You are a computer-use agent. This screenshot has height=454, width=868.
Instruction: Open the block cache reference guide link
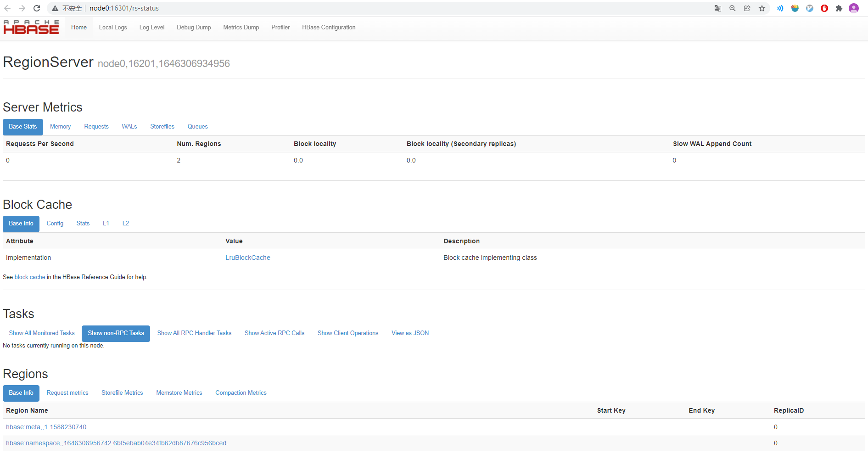coord(30,277)
